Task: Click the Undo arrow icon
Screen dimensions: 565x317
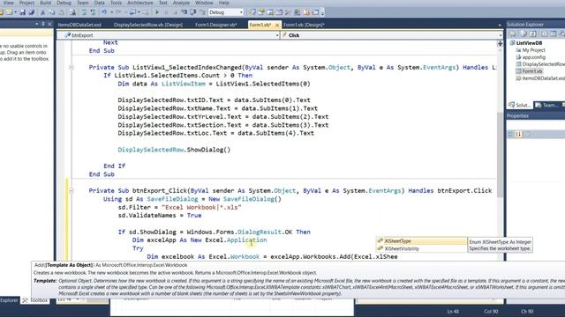Action: click(104, 12)
